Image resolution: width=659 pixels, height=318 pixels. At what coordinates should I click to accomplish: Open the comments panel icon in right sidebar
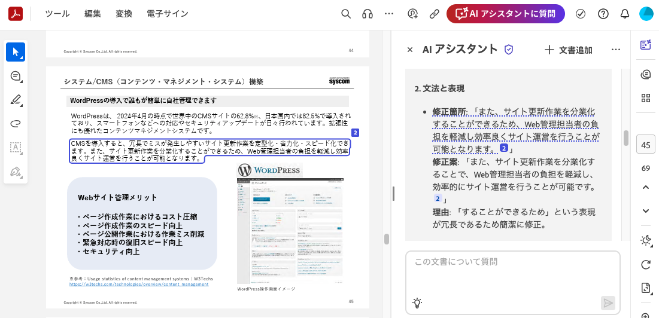[646, 74]
